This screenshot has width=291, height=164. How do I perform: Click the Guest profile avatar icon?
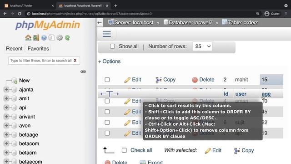(x=267, y=14)
